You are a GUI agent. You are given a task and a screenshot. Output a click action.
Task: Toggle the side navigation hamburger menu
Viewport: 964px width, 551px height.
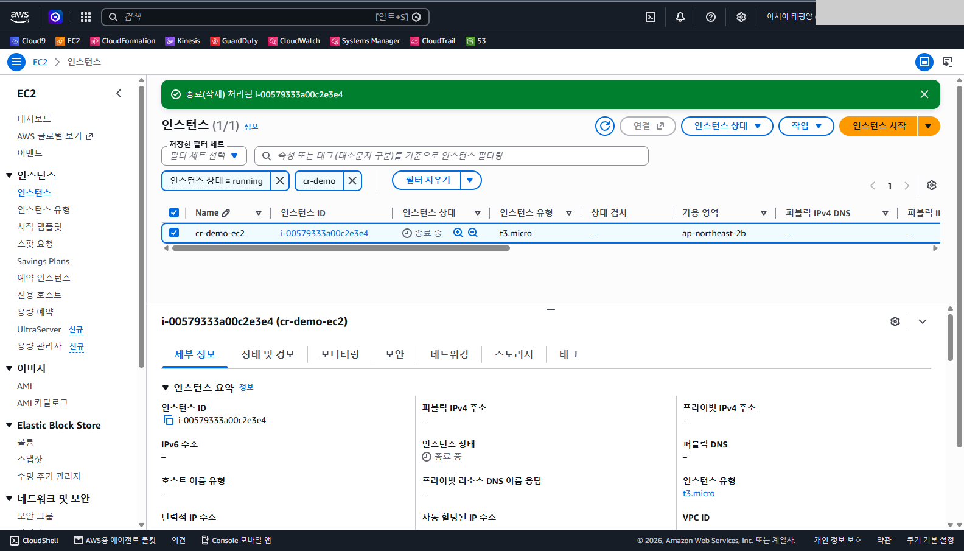pyautogui.click(x=16, y=62)
